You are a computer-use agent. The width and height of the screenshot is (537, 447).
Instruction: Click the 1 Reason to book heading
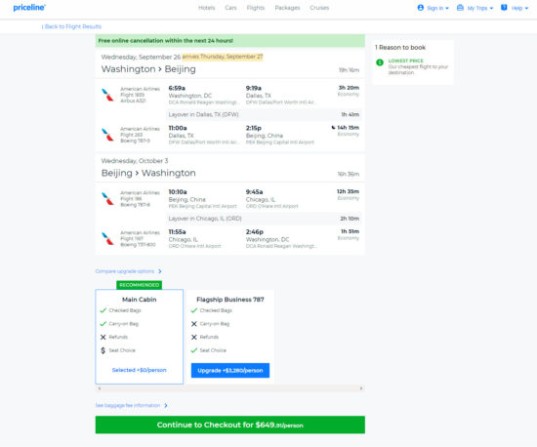pos(400,47)
